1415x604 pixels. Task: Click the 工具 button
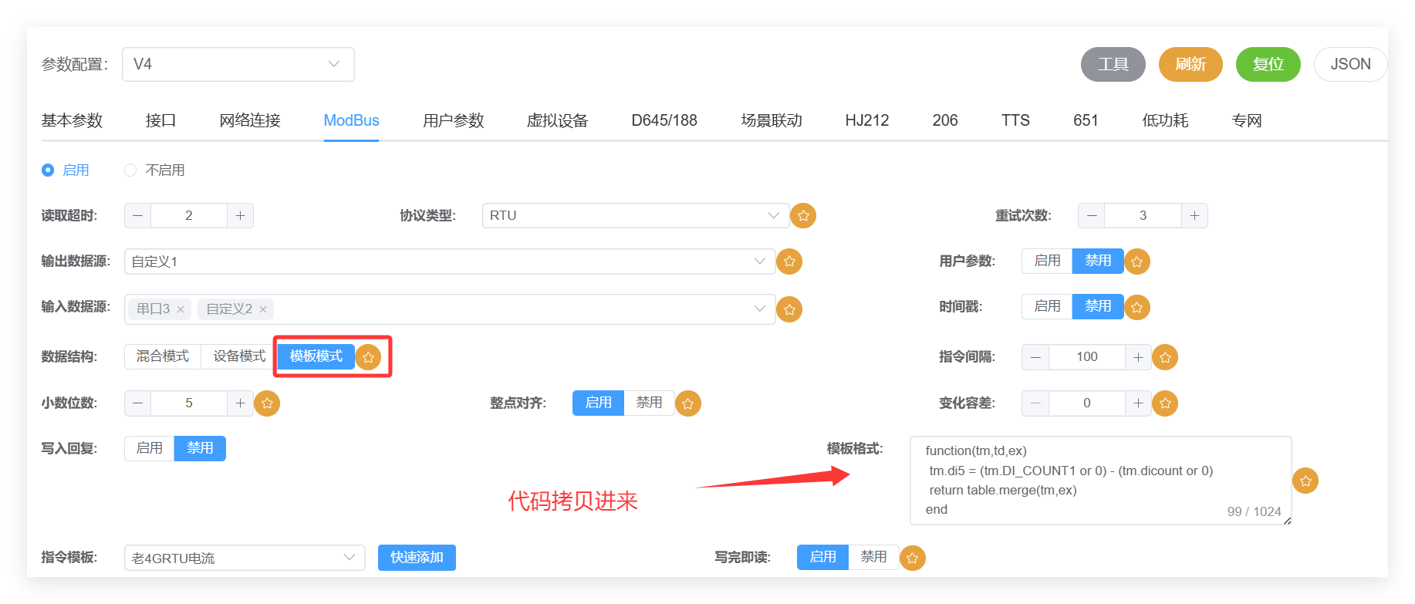point(1113,64)
